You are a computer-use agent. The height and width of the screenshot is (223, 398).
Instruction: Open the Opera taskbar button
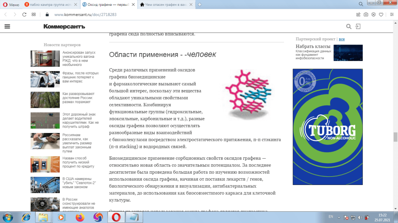pos(116,218)
